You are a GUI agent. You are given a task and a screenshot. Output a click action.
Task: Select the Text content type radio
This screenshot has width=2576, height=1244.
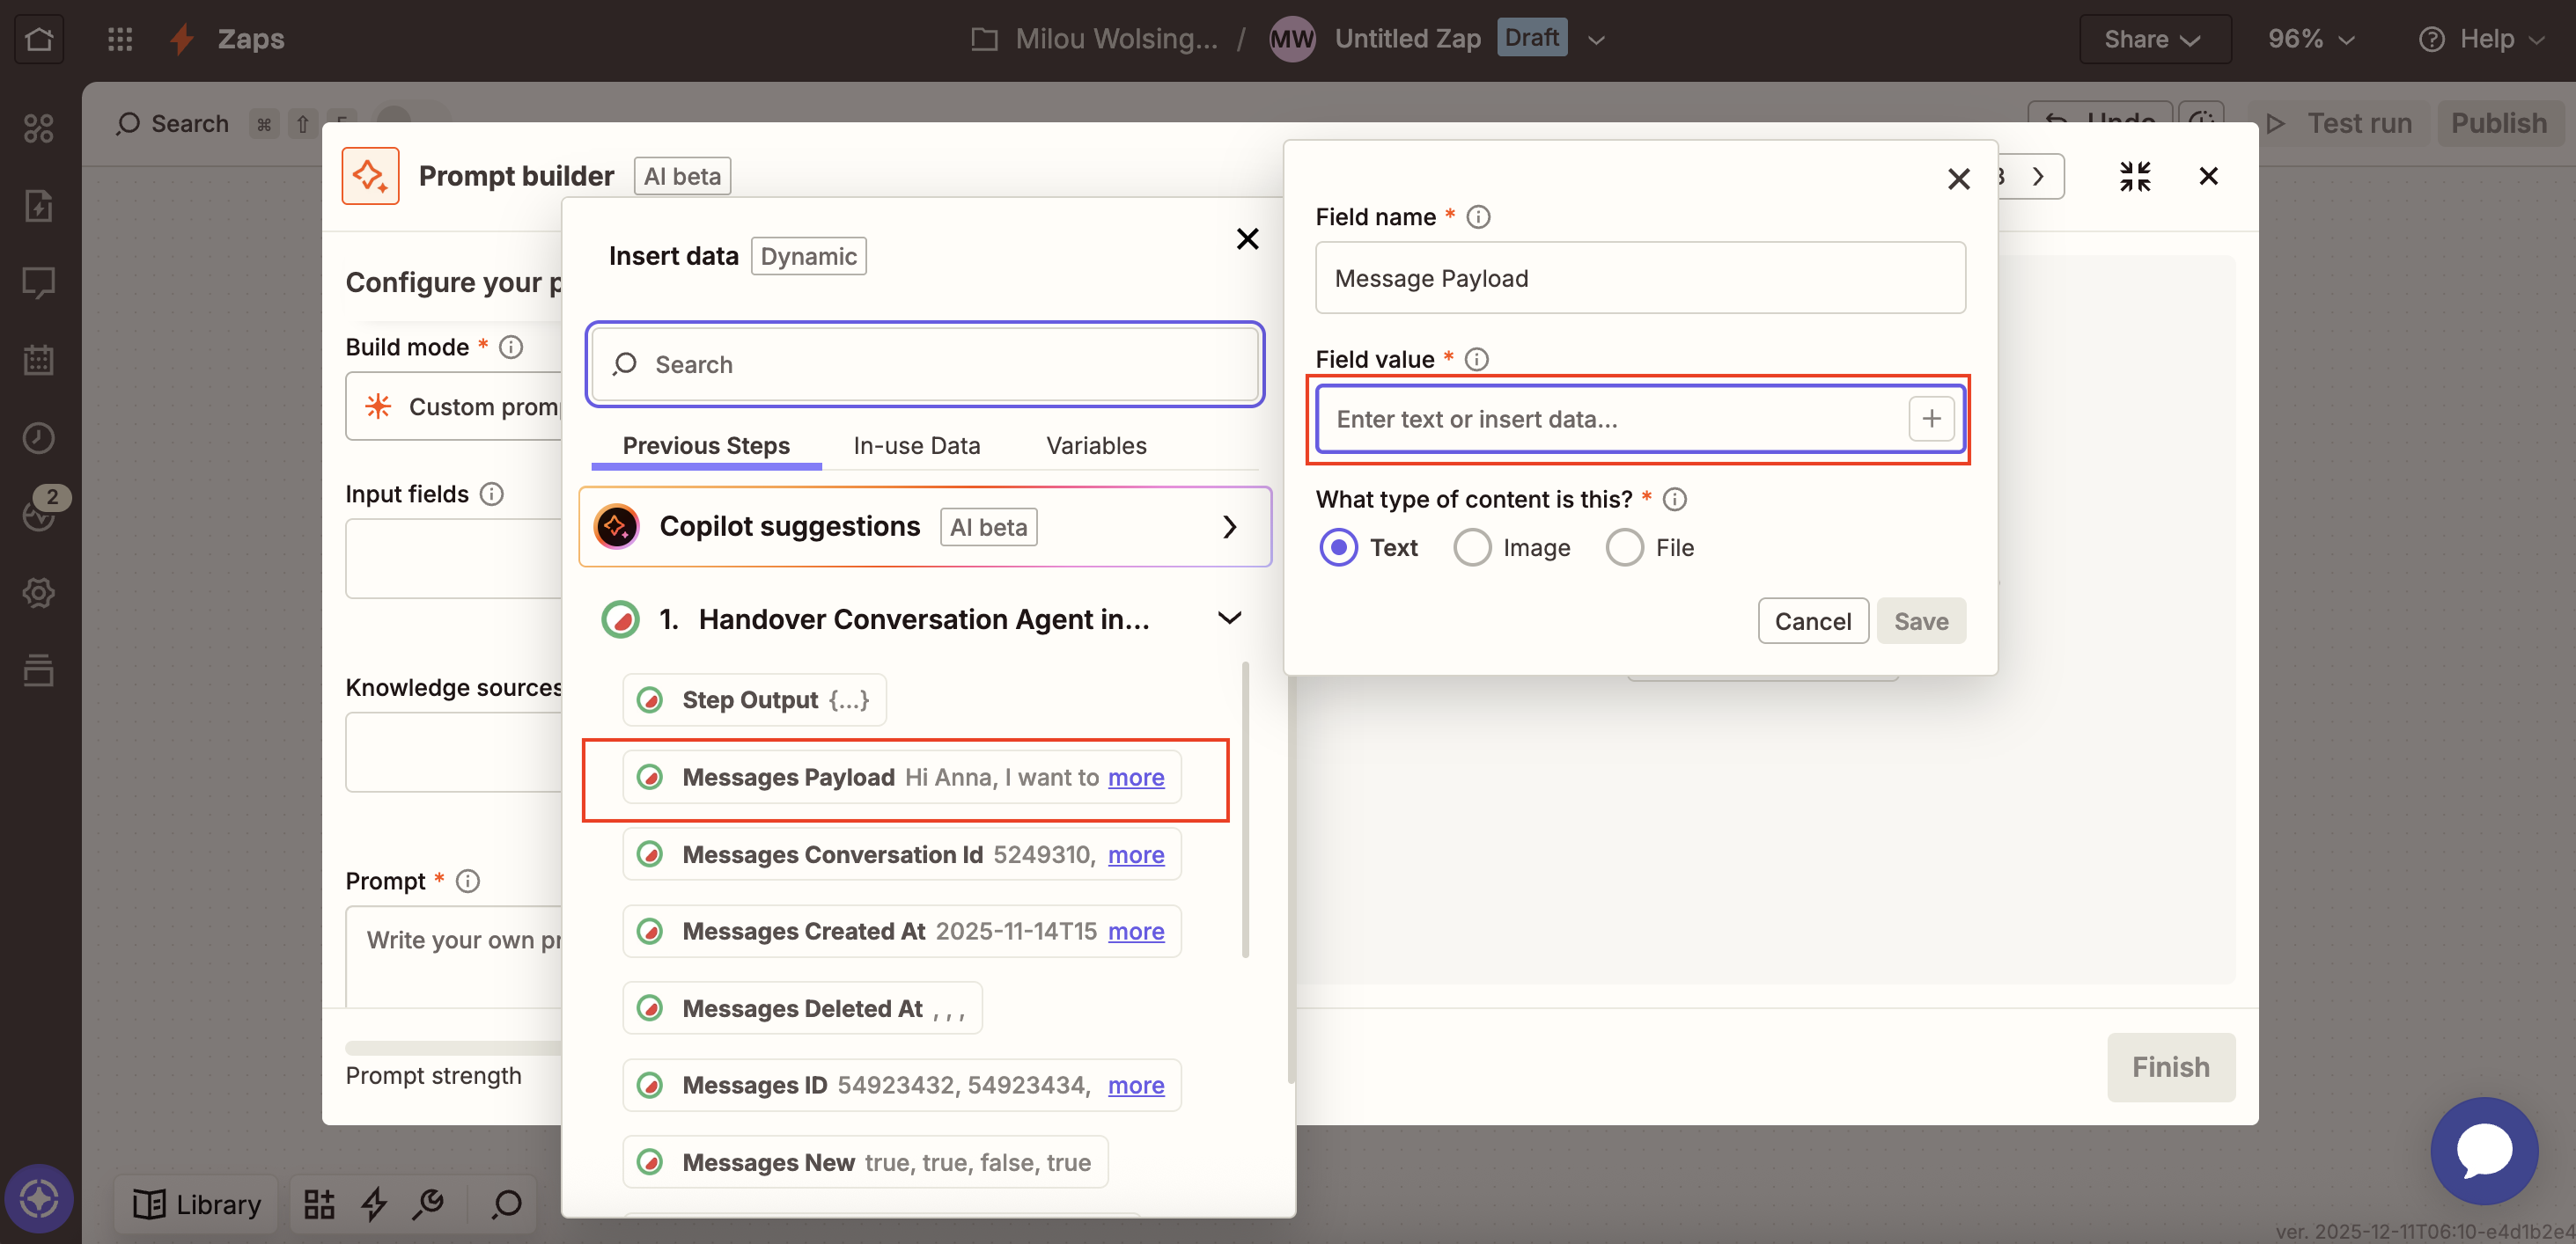pyautogui.click(x=1340, y=547)
